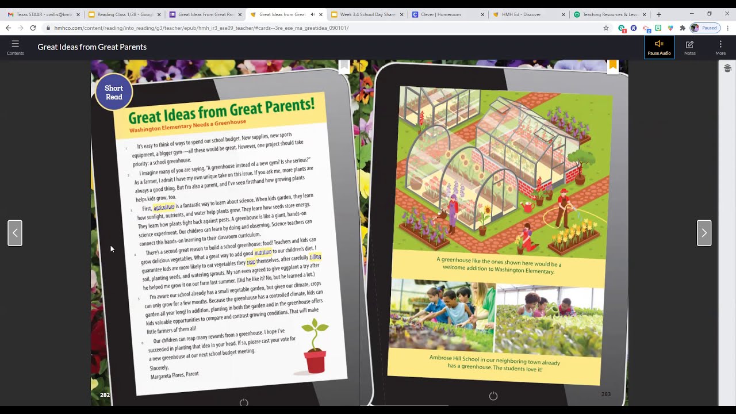Click the site lock icon in address bar

click(48, 28)
